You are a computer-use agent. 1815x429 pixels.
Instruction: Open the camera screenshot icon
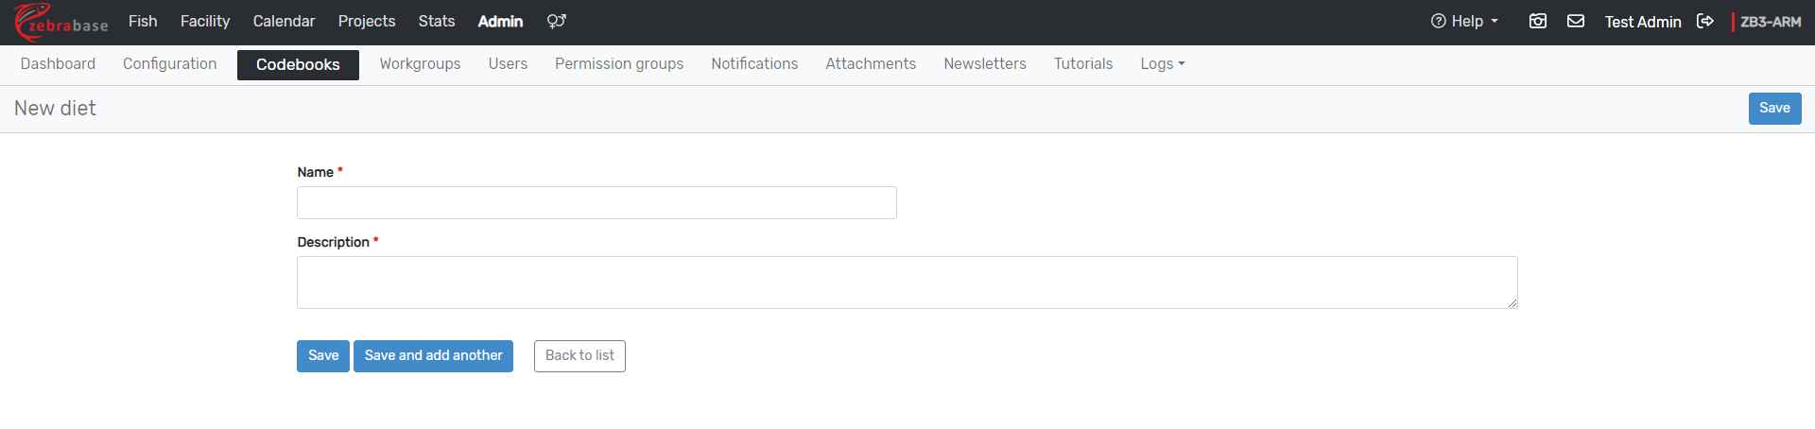1538,22
